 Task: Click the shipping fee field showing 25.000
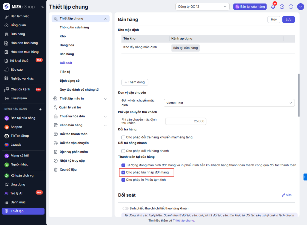click(186, 121)
